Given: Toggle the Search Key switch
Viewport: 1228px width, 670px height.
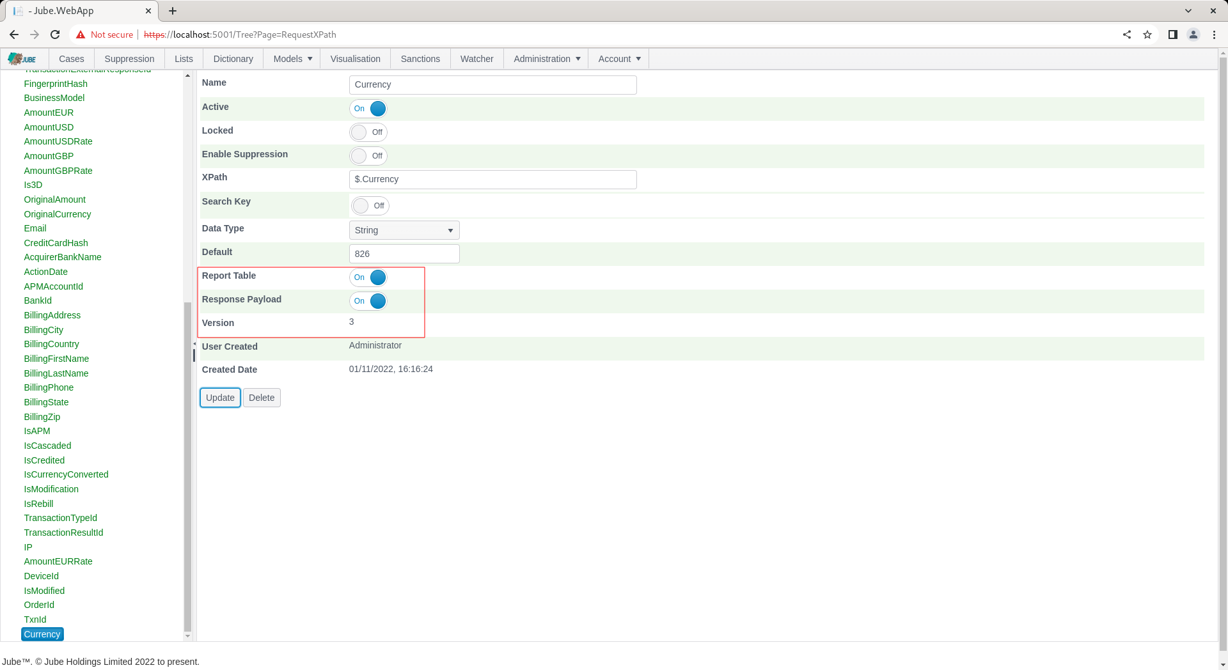Looking at the screenshot, I should [x=370, y=206].
